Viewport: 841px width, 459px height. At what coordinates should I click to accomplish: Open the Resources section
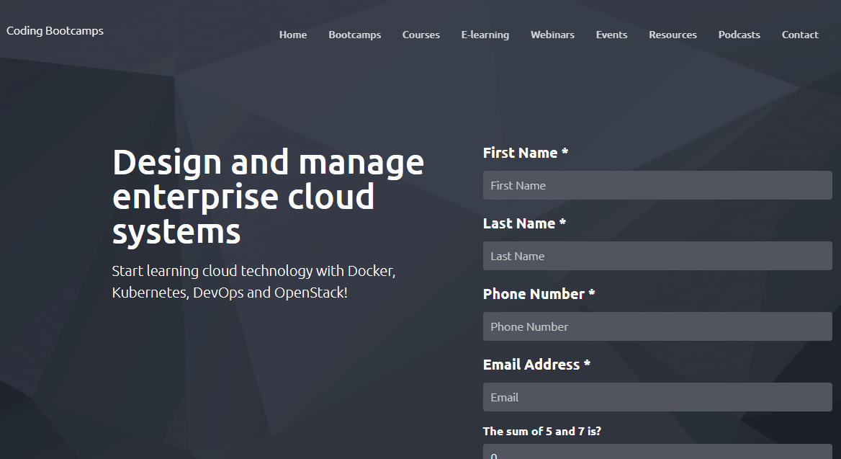click(x=673, y=34)
